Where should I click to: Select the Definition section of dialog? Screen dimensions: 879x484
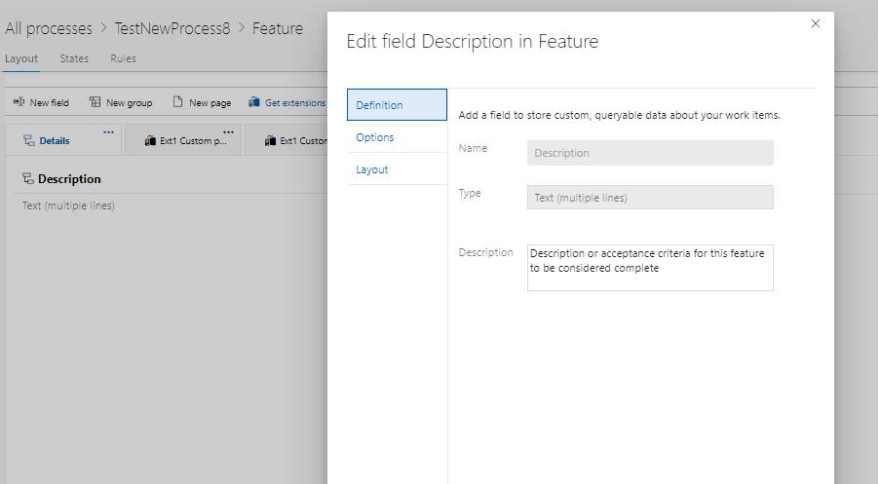click(x=397, y=105)
